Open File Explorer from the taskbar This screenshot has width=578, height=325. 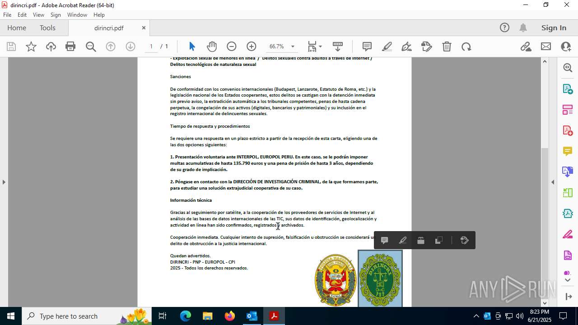point(208,316)
